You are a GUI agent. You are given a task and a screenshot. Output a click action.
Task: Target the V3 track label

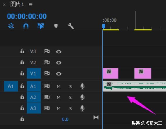(33, 51)
